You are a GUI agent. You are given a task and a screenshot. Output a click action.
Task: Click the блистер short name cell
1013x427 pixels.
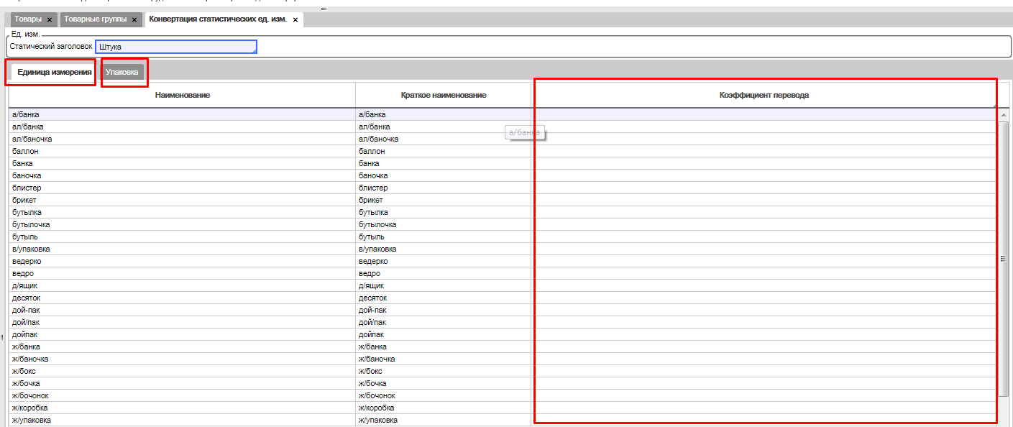click(372, 188)
